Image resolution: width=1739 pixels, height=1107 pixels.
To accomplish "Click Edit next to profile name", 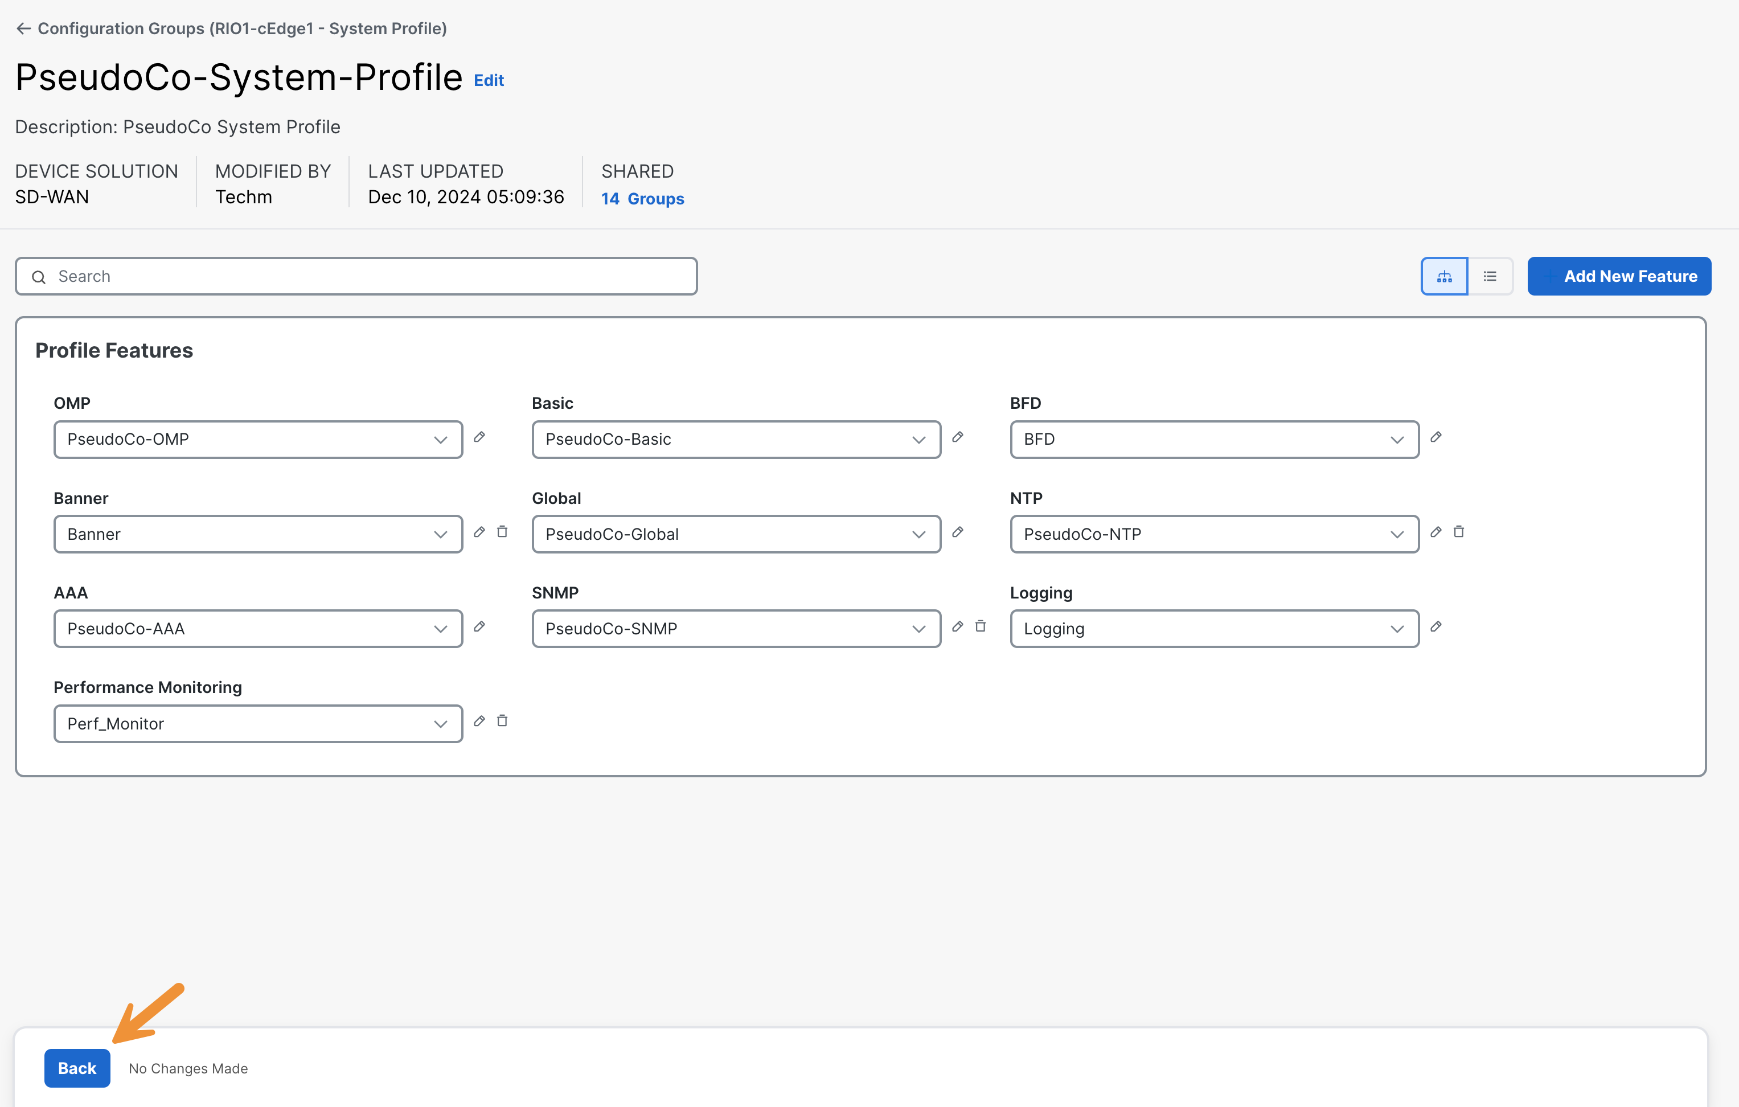I will pyautogui.click(x=489, y=81).
